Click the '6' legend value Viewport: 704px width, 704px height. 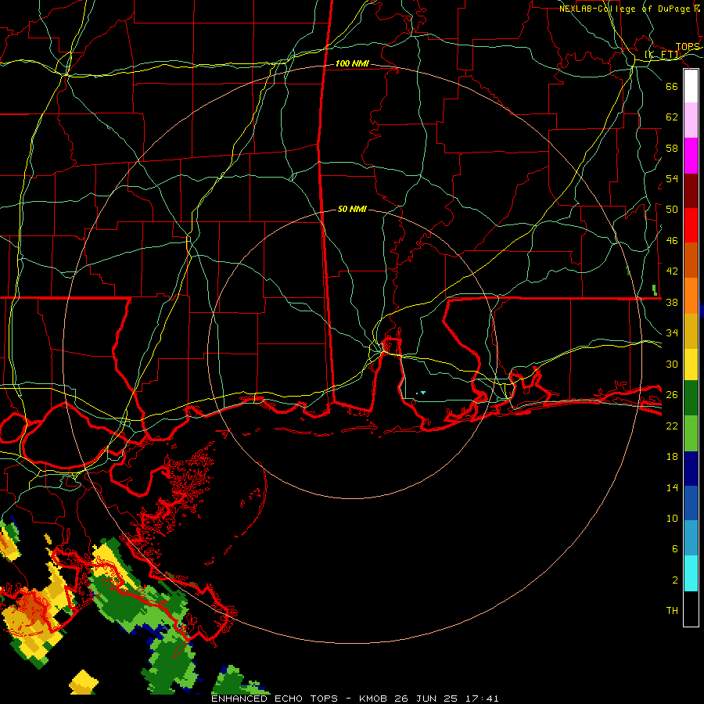[x=675, y=549]
